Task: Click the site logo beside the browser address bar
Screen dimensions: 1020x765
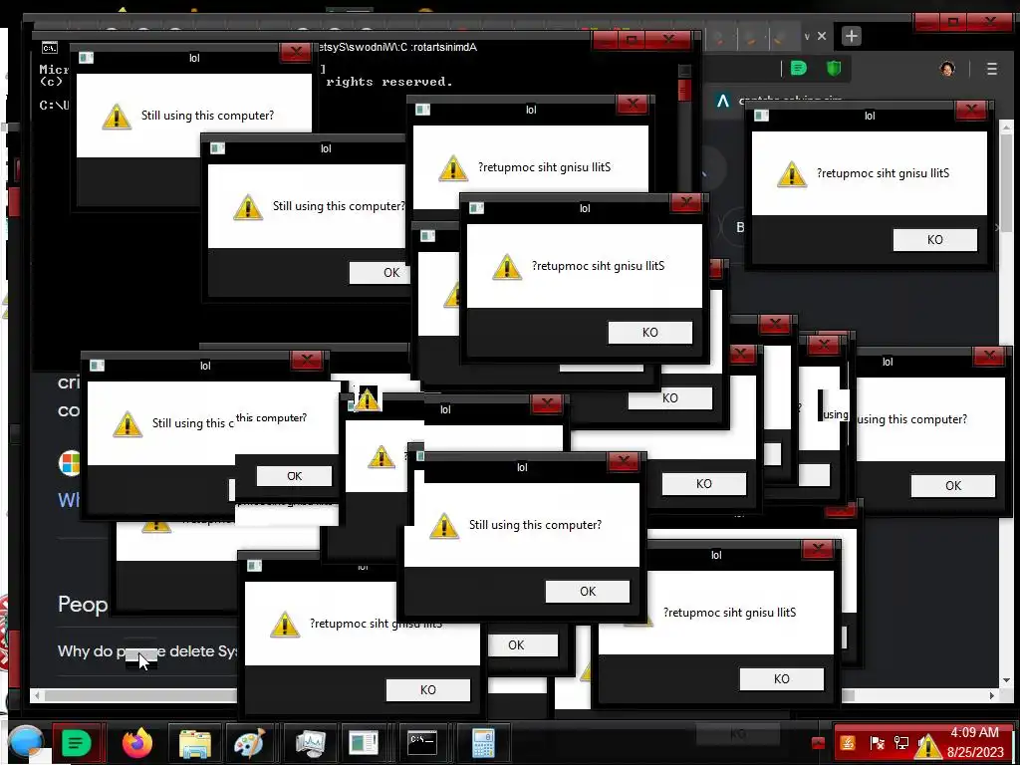Action: [722, 102]
